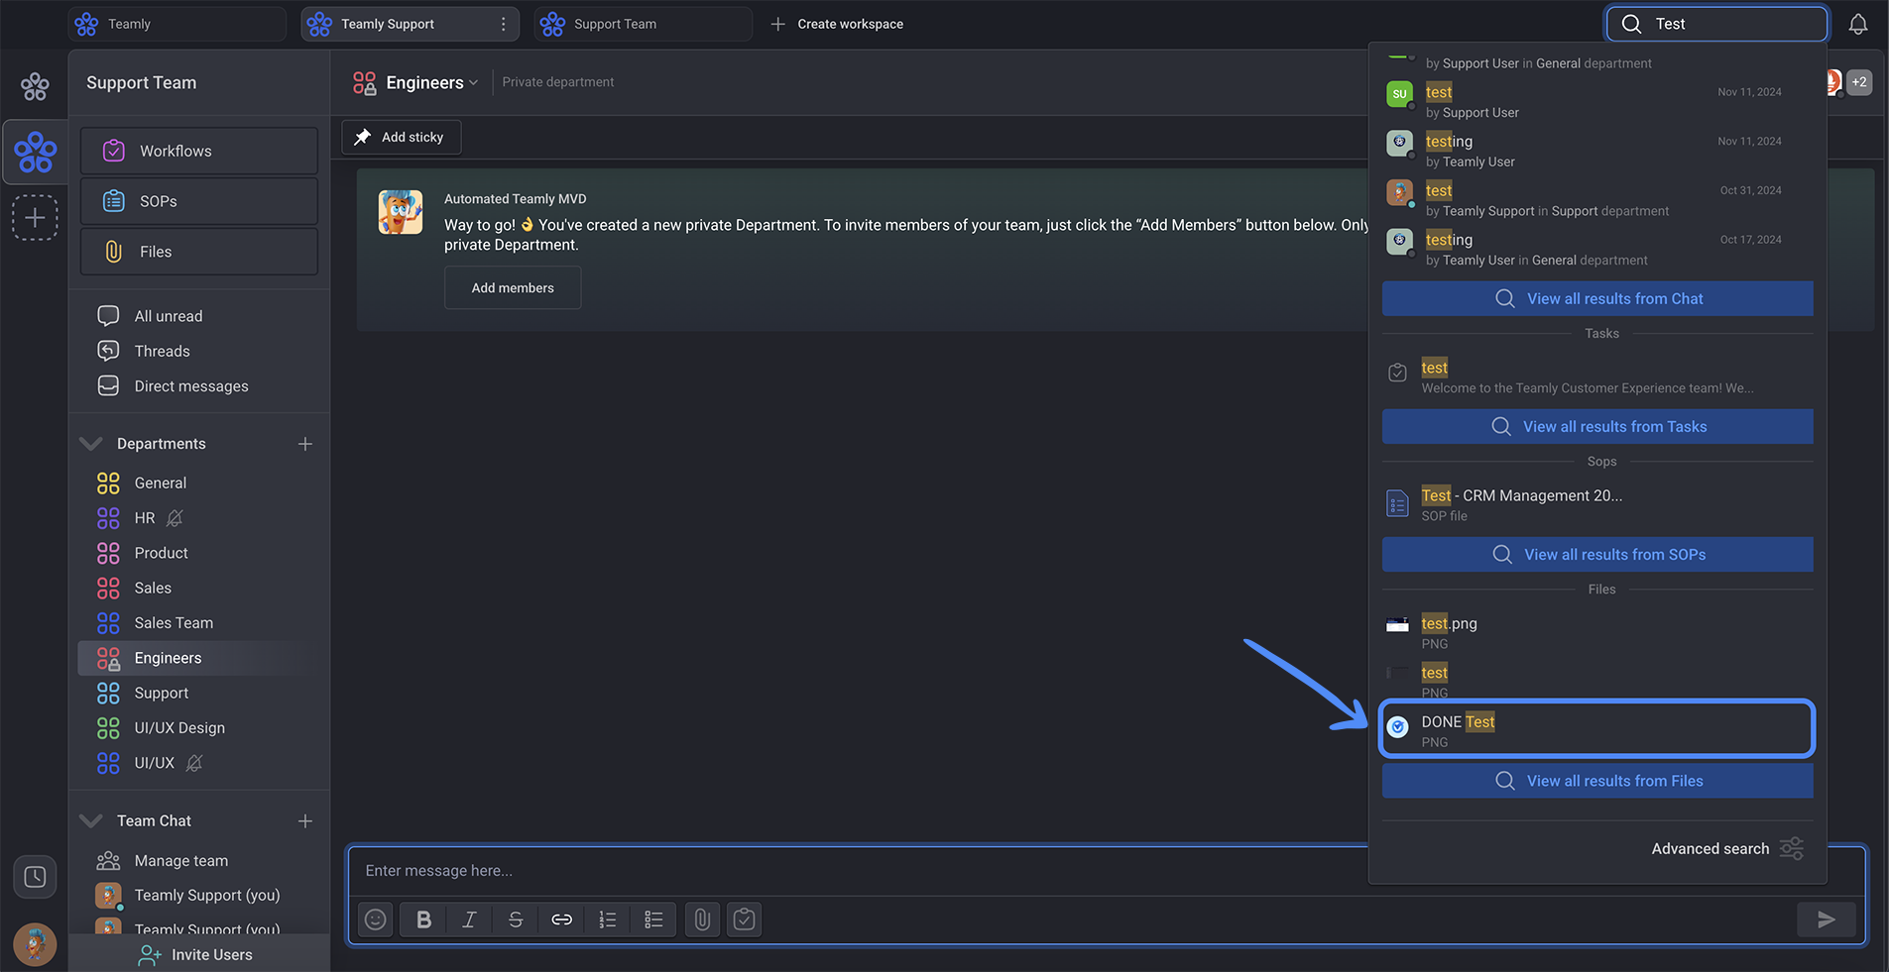The width and height of the screenshot is (1889, 972).
Task: View all results from Chat
Action: coord(1597,298)
